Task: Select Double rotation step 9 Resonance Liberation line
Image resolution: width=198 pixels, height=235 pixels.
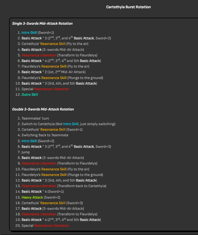Action: [x=60, y=163]
